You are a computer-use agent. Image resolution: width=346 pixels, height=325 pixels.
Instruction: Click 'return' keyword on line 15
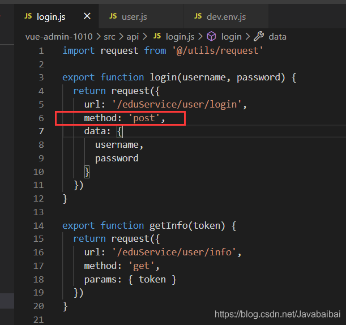point(89,239)
